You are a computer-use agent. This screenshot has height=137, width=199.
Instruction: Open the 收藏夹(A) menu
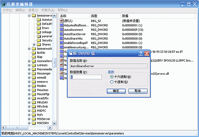(48, 10)
